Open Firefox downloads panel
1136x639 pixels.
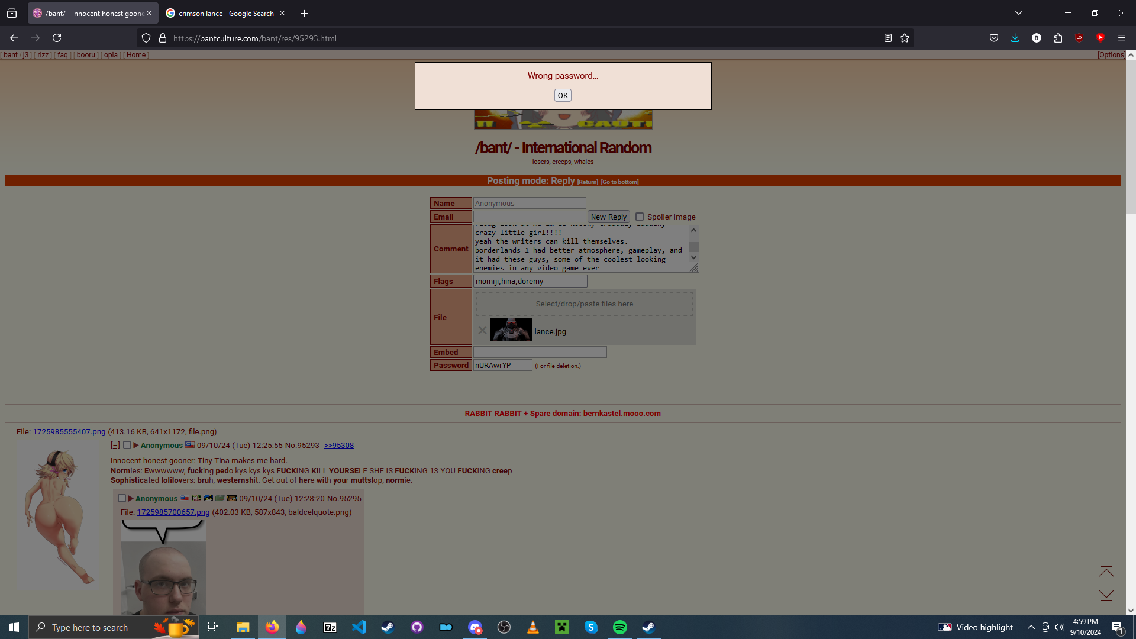[x=1015, y=38]
